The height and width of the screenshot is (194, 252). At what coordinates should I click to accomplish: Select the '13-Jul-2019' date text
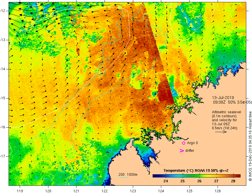[223, 98]
